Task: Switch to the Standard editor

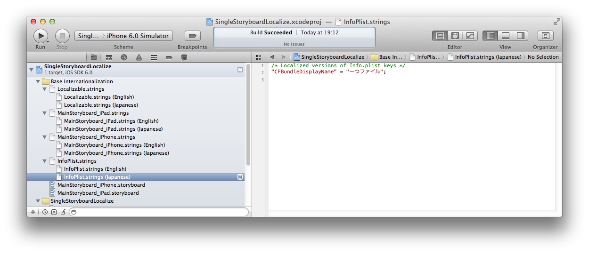Action: pyautogui.click(x=440, y=36)
